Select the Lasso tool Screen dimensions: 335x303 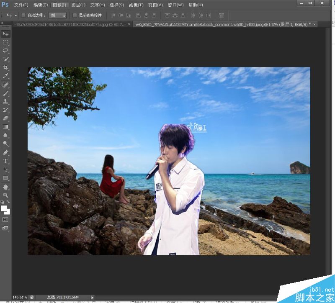5,51
